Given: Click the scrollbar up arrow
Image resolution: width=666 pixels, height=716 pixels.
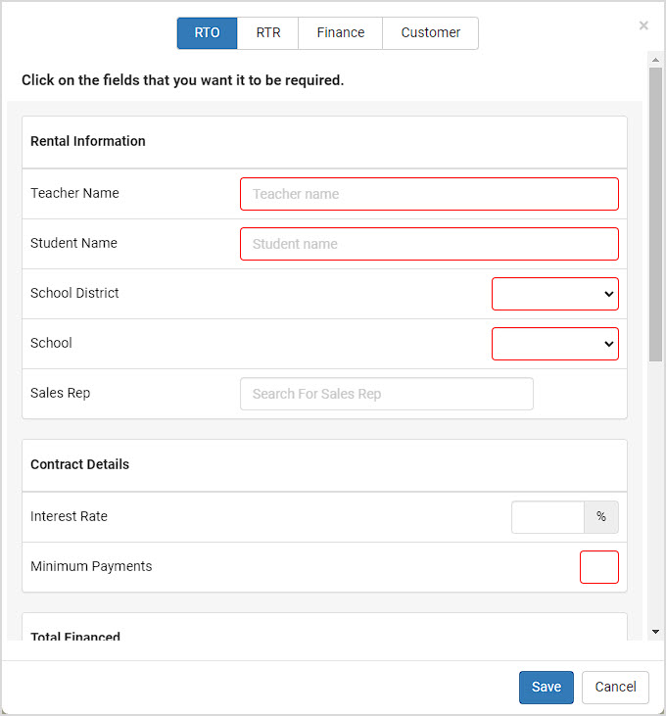Looking at the screenshot, I should click(x=655, y=60).
